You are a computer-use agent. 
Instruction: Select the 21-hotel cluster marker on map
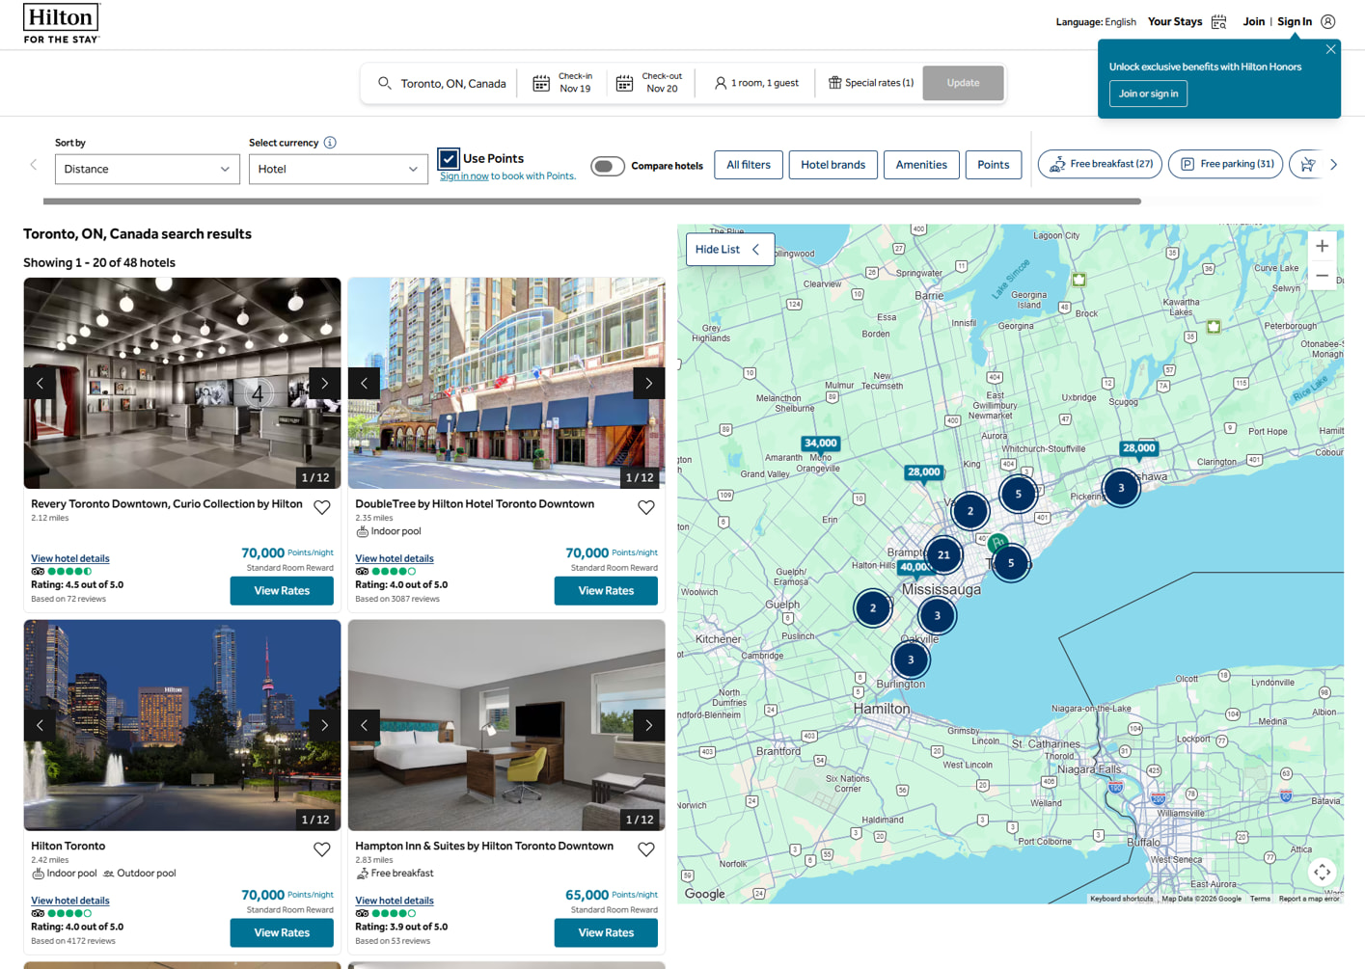click(x=943, y=554)
